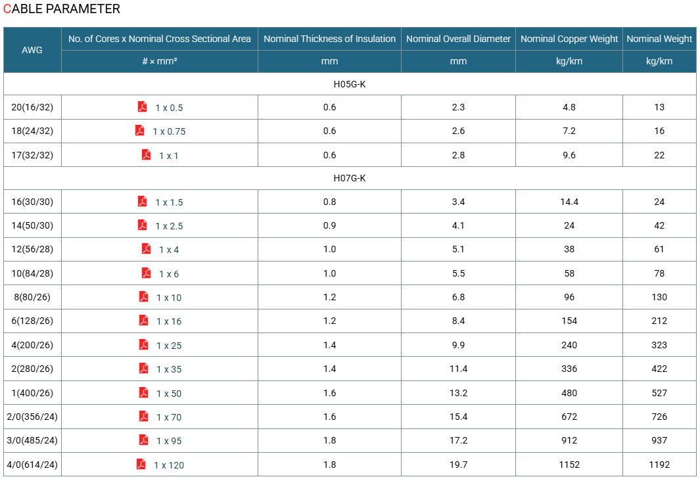Select the 4/0(614/24) AWG cell
700x479 pixels.
pos(32,465)
